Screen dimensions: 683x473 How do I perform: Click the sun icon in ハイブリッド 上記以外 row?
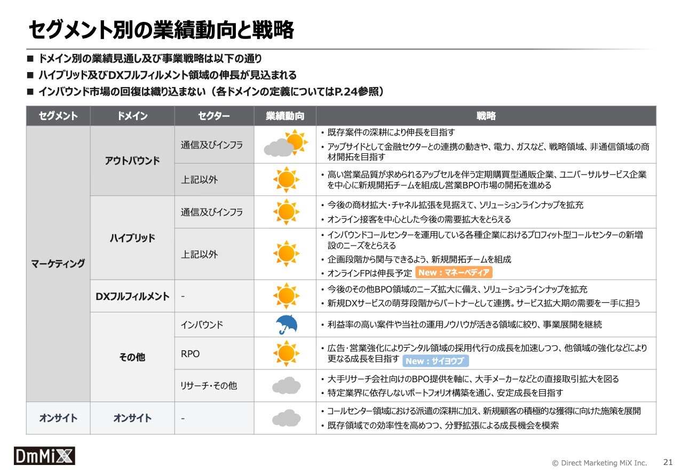[x=286, y=254]
